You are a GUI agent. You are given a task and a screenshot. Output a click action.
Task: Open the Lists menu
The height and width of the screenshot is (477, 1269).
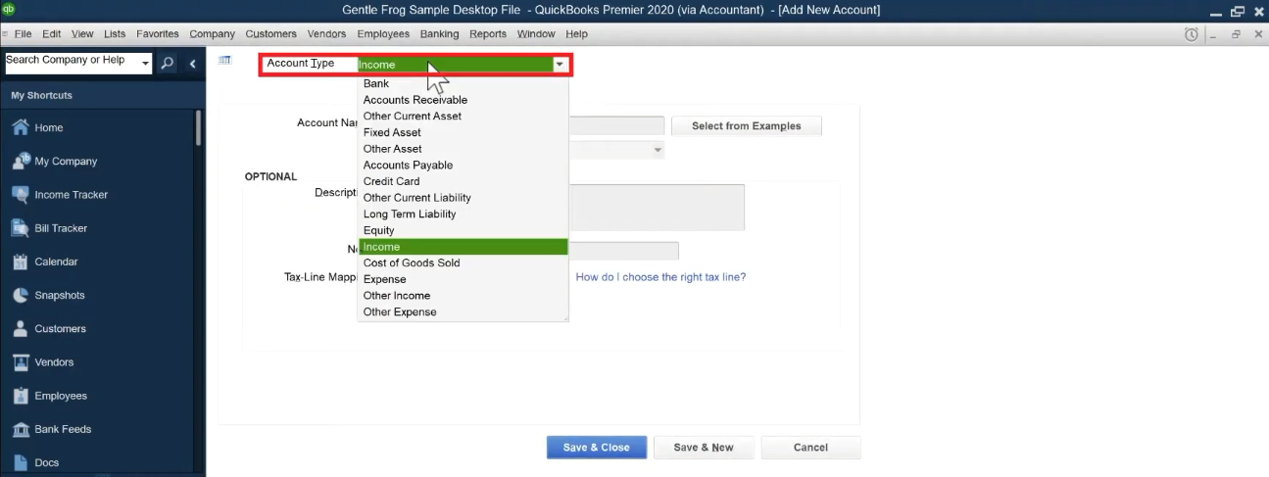(x=115, y=33)
